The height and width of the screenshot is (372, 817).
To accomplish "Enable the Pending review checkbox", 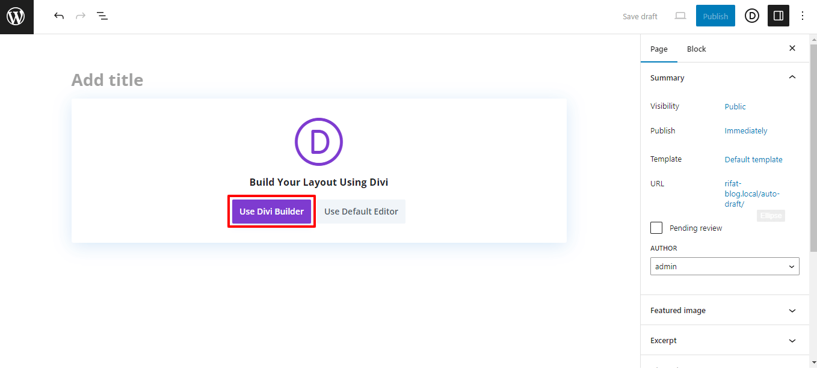I will point(656,227).
